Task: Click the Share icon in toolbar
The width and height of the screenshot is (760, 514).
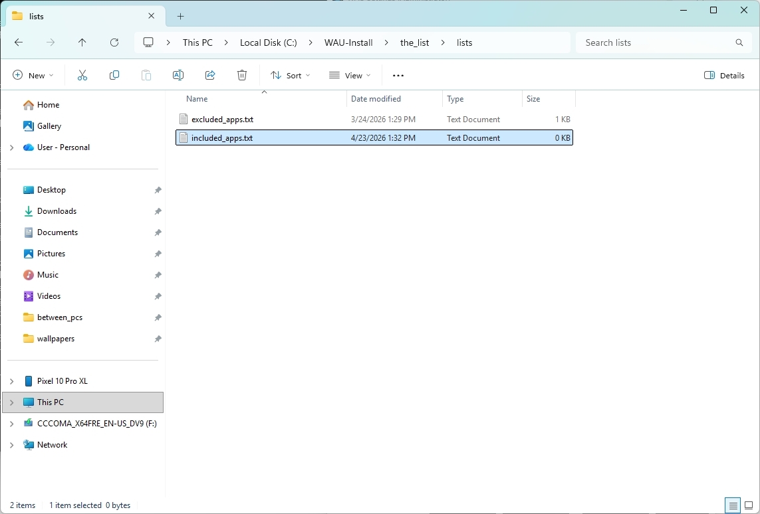Action: [210, 75]
